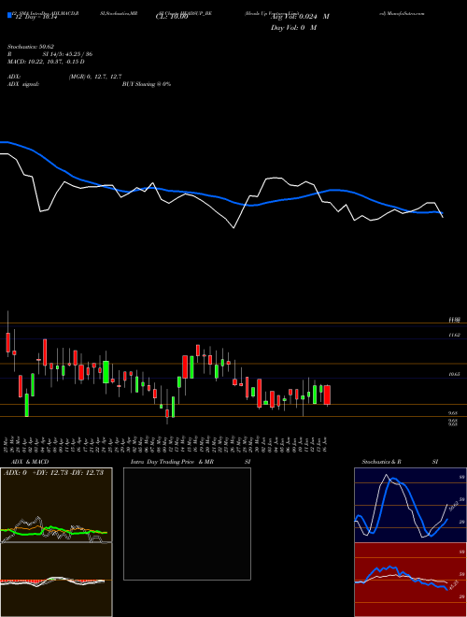The width and height of the screenshot is (467, 617).
Task: Open the ADX line chart panel
Action: point(56,505)
